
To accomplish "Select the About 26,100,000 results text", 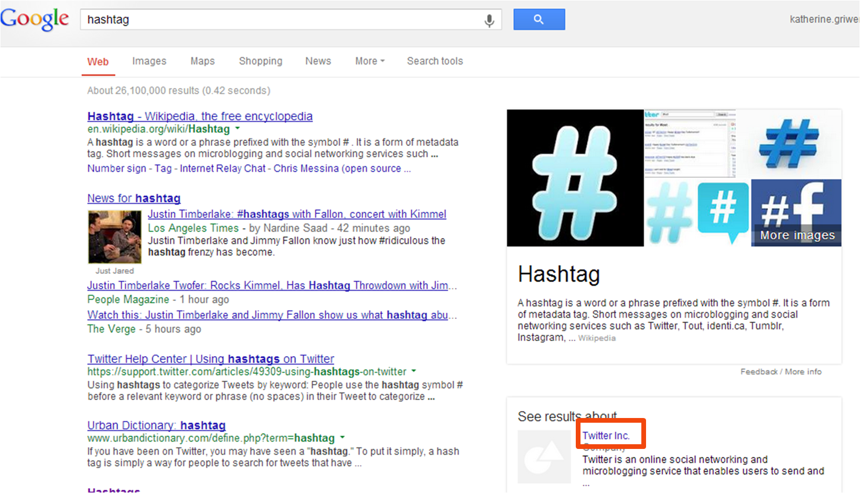I will (178, 90).
